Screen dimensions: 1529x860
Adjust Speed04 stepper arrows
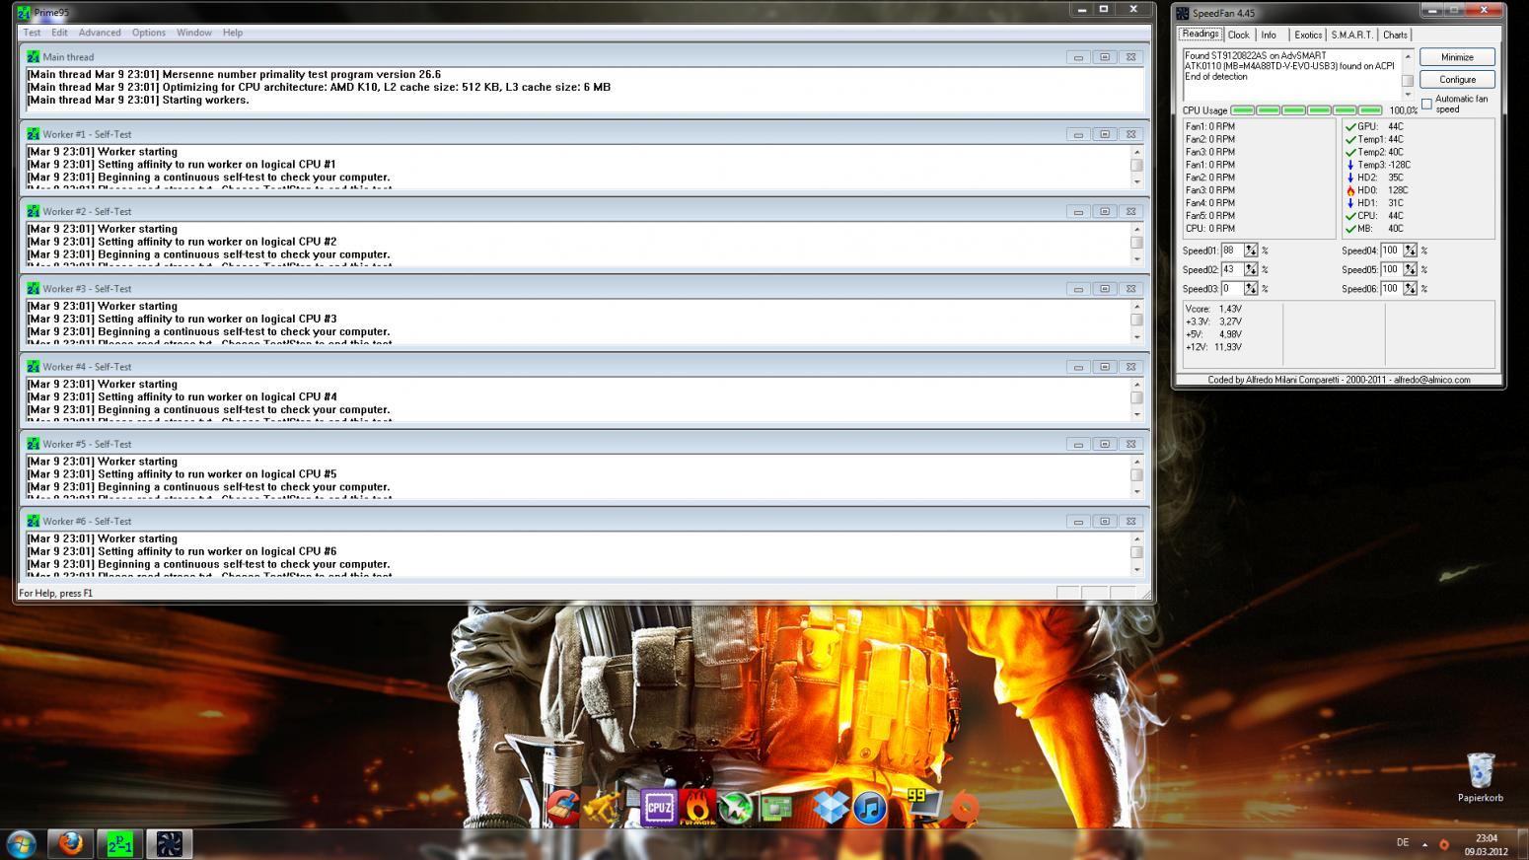click(1410, 251)
